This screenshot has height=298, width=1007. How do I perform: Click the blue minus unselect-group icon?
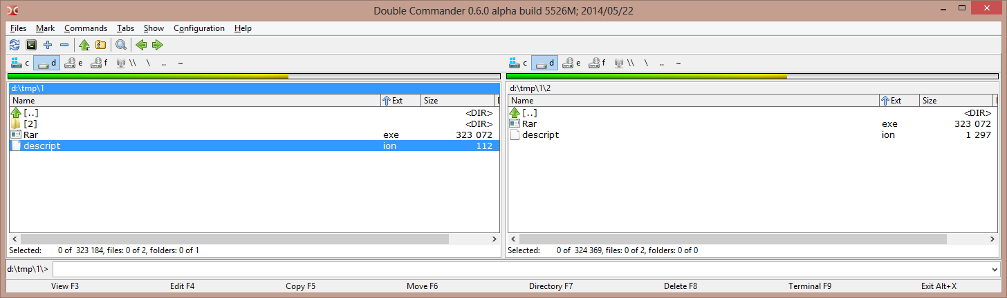click(64, 45)
